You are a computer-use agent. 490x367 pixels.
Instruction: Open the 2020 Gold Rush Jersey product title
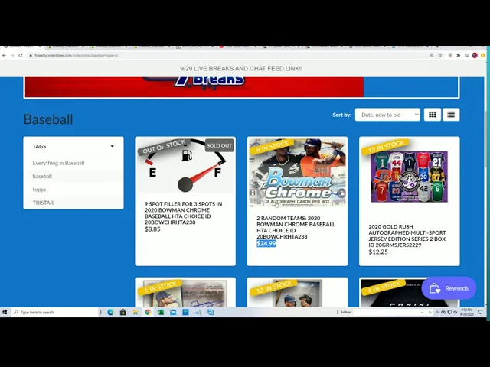(407, 235)
